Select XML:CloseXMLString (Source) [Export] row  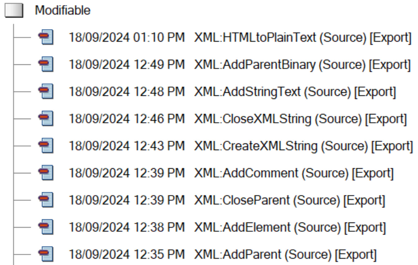[x=300, y=119]
